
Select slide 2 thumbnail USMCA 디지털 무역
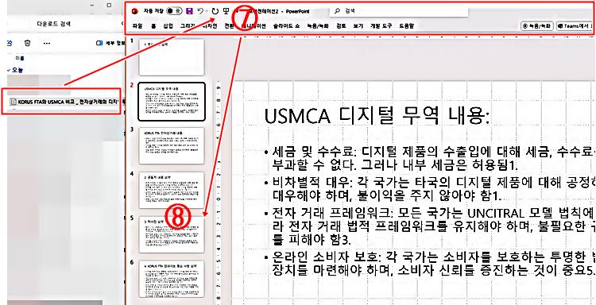pyautogui.click(x=172, y=102)
